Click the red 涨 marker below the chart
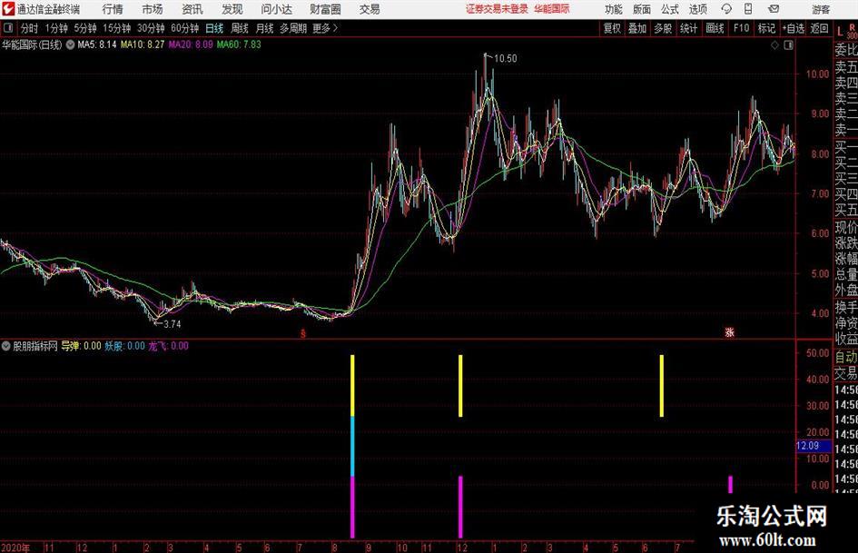The width and height of the screenshot is (858, 553). coord(729,332)
